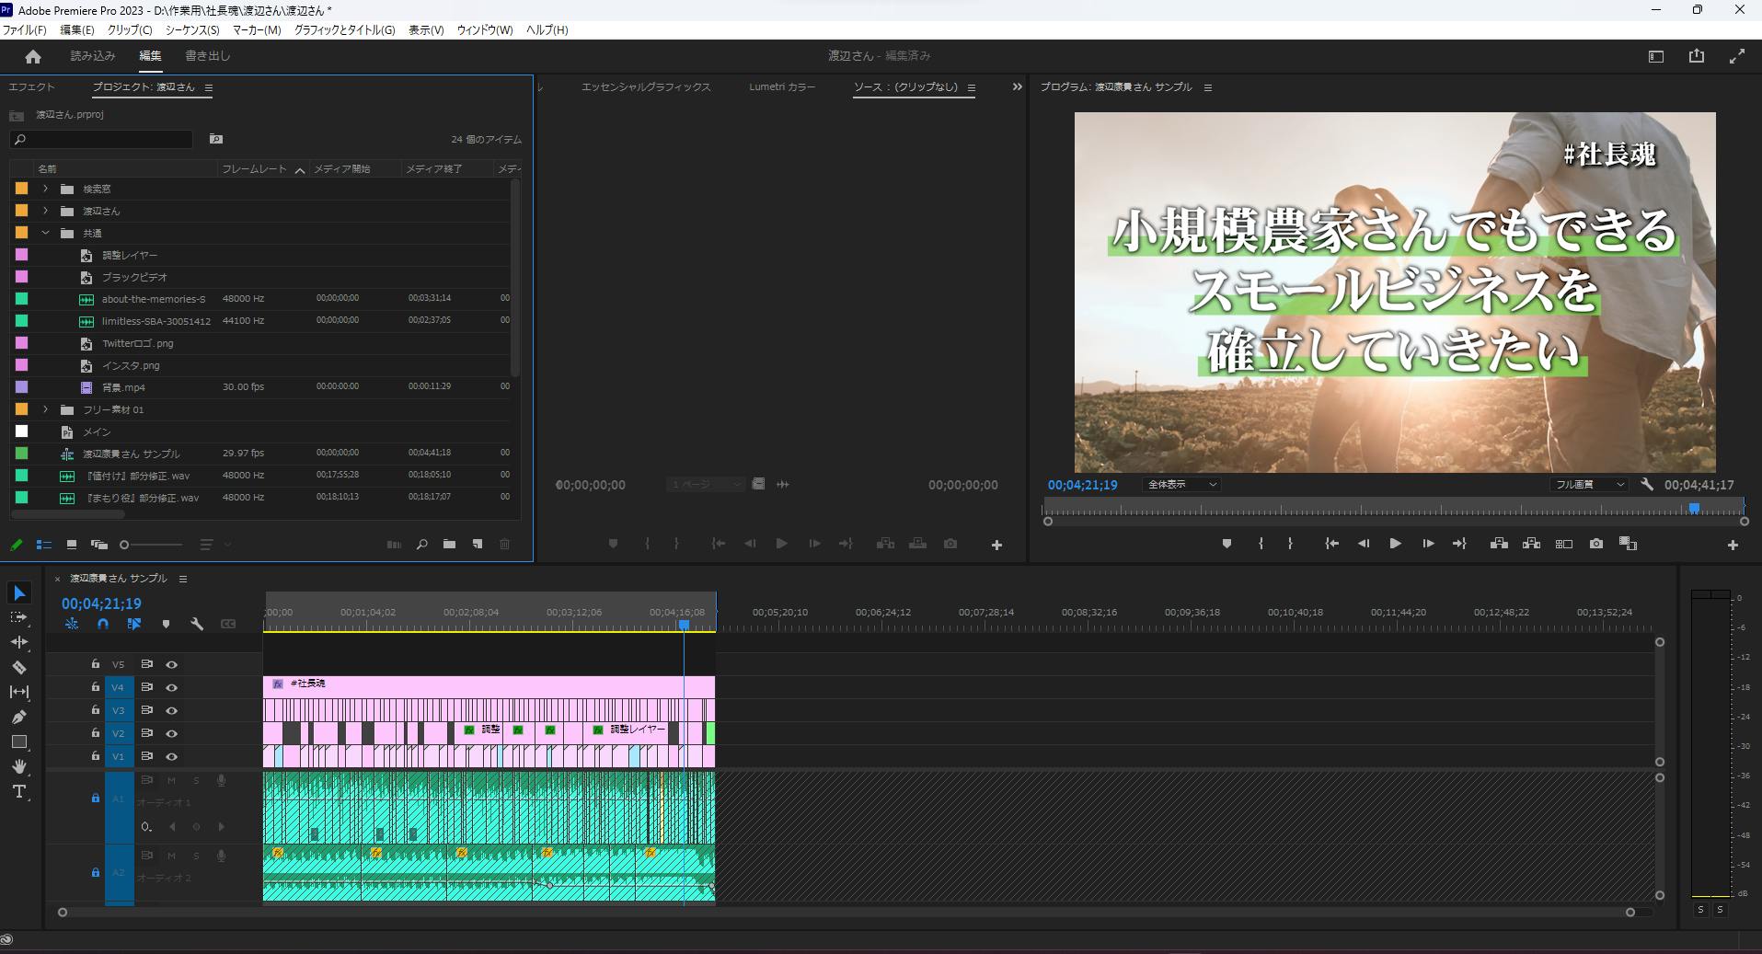1762x954 pixels.
Task: Switch to 書き出し workspace
Action: [208, 56]
